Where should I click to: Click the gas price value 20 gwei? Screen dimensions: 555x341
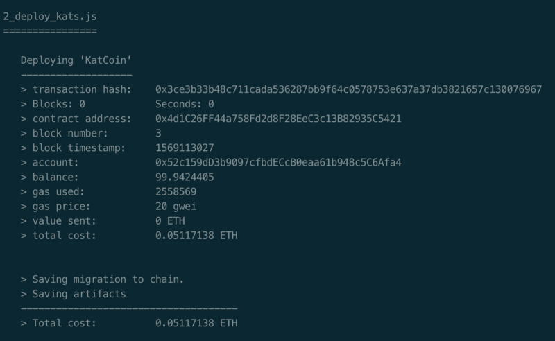pyautogui.click(x=176, y=207)
